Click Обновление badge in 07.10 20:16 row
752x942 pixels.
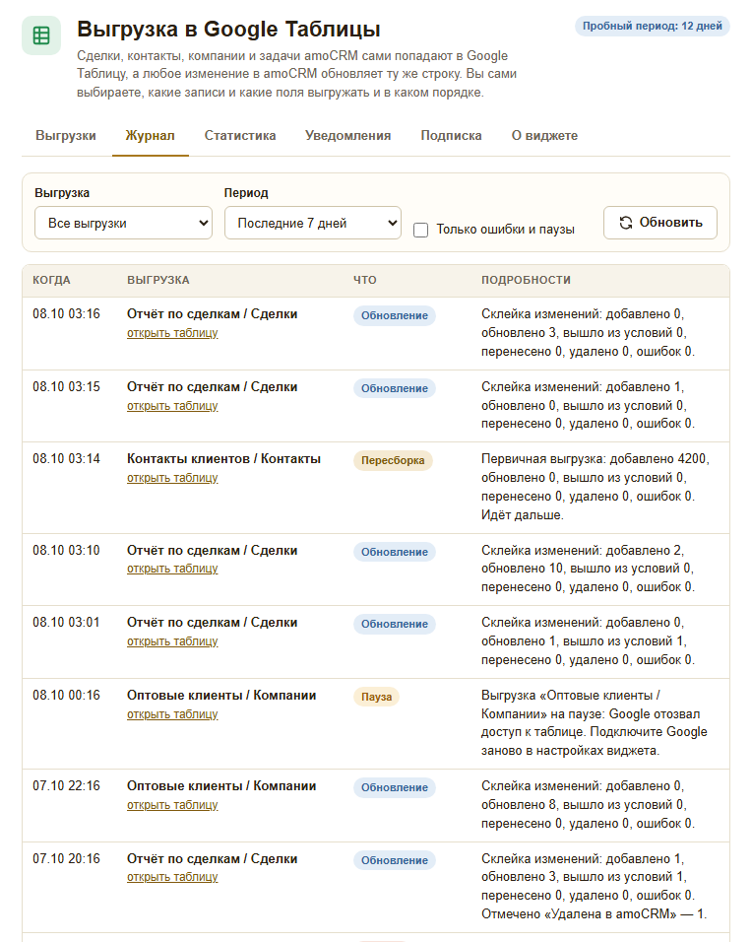(x=395, y=860)
